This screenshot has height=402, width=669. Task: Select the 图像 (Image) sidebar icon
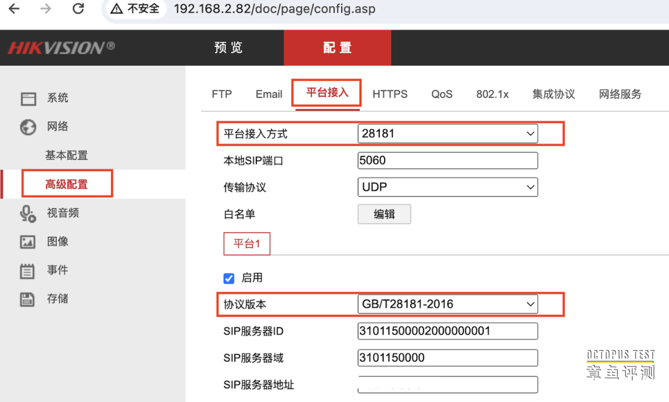click(57, 241)
